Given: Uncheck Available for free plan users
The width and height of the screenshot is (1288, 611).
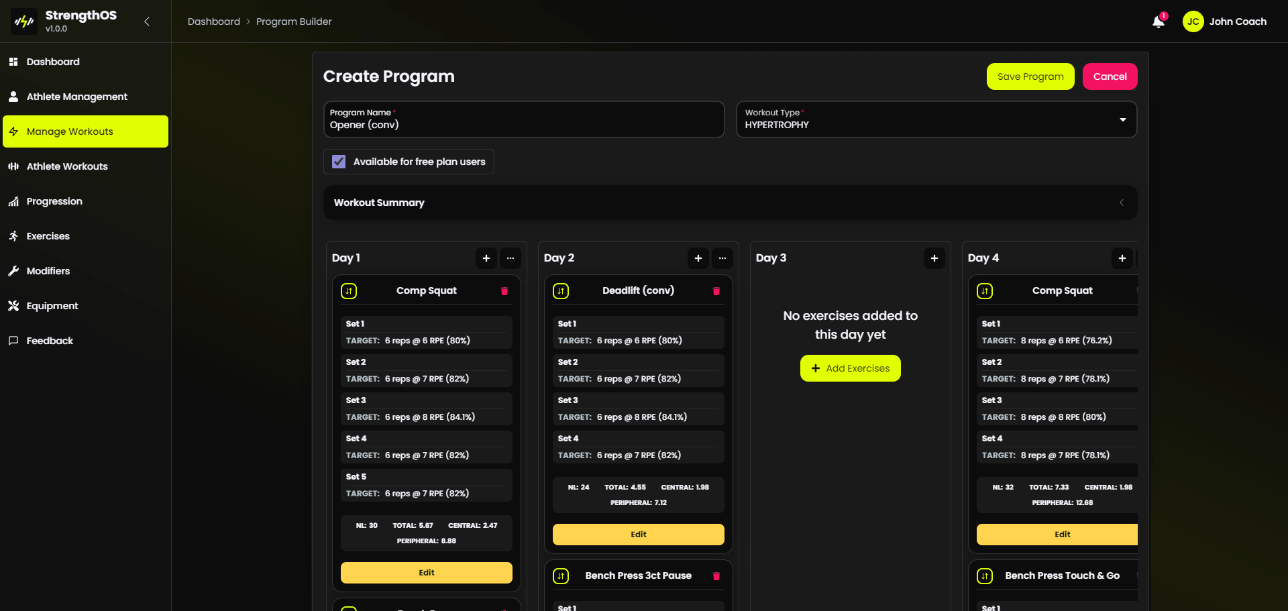Looking at the screenshot, I should (339, 161).
